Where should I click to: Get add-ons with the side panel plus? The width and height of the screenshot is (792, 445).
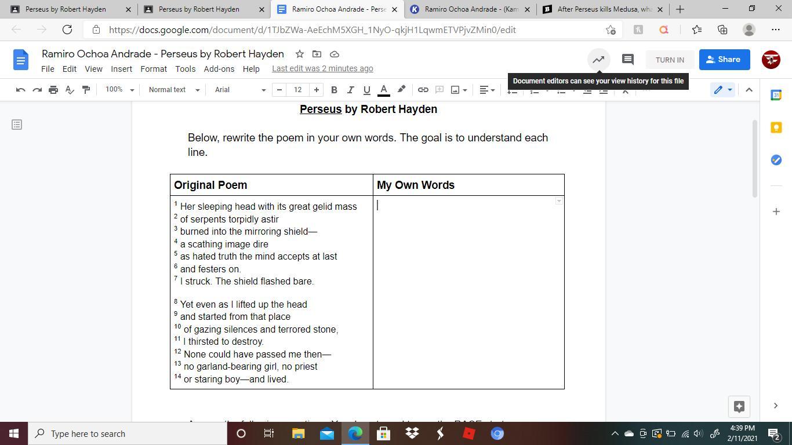point(776,211)
